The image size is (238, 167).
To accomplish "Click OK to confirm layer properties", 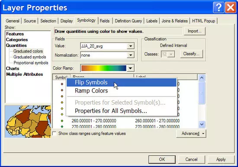I will pyautogui.click(x=162, y=159).
